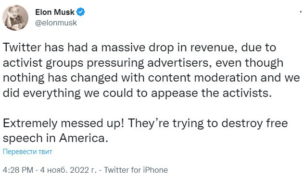Viewport: 303px width, 178px height.
Task: Open Elon Musk's profile avatar photo
Action: coord(15,18)
